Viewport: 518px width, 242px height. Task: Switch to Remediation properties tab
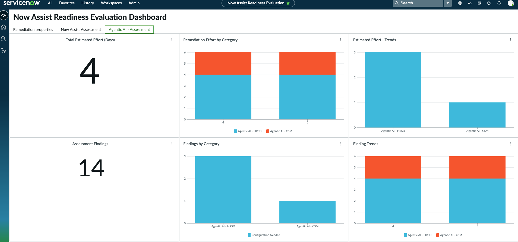click(x=33, y=30)
